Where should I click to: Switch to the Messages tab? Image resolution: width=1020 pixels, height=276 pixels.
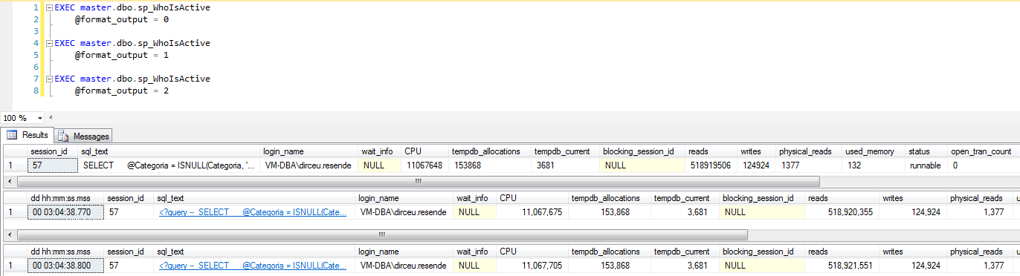coord(84,137)
